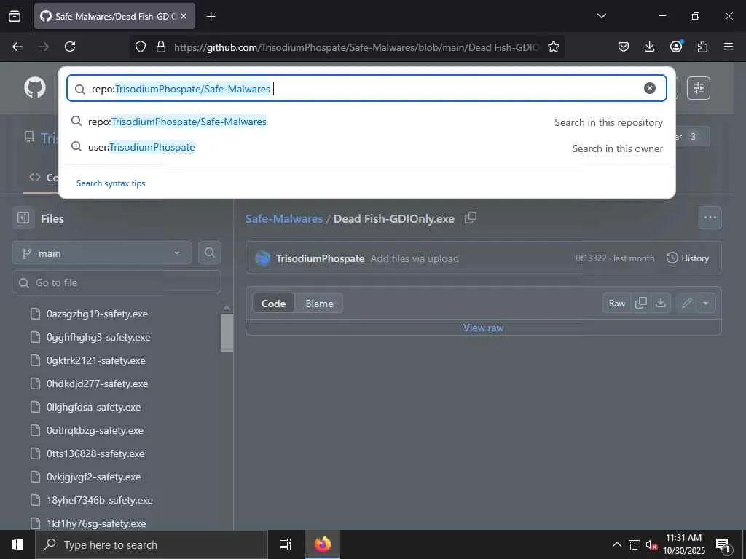Close the Safe-Malwares tab

point(184,16)
